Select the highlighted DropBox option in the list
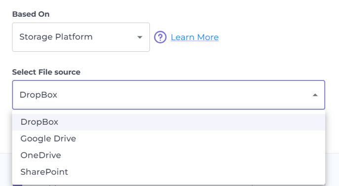 click(x=169, y=122)
